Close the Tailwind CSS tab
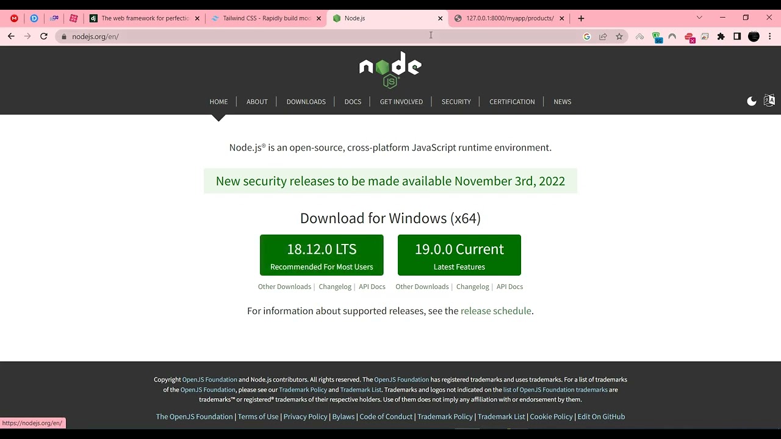 pos(319,18)
